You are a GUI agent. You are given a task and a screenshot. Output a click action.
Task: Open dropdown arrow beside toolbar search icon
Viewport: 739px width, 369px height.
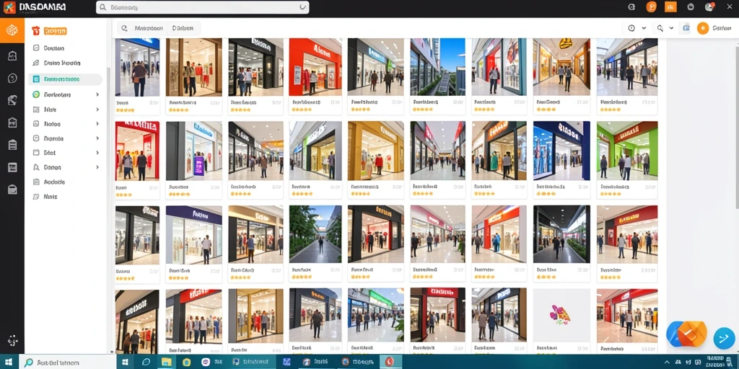point(671,28)
